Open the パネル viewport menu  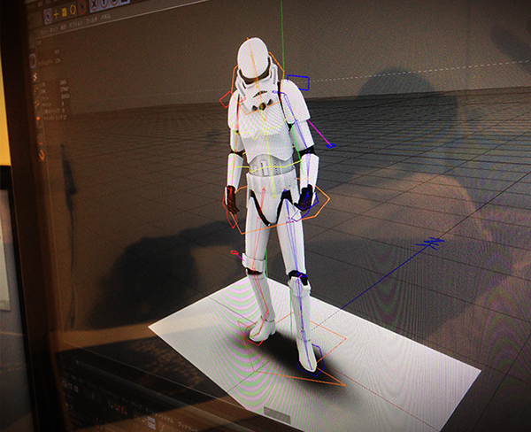coord(105,17)
